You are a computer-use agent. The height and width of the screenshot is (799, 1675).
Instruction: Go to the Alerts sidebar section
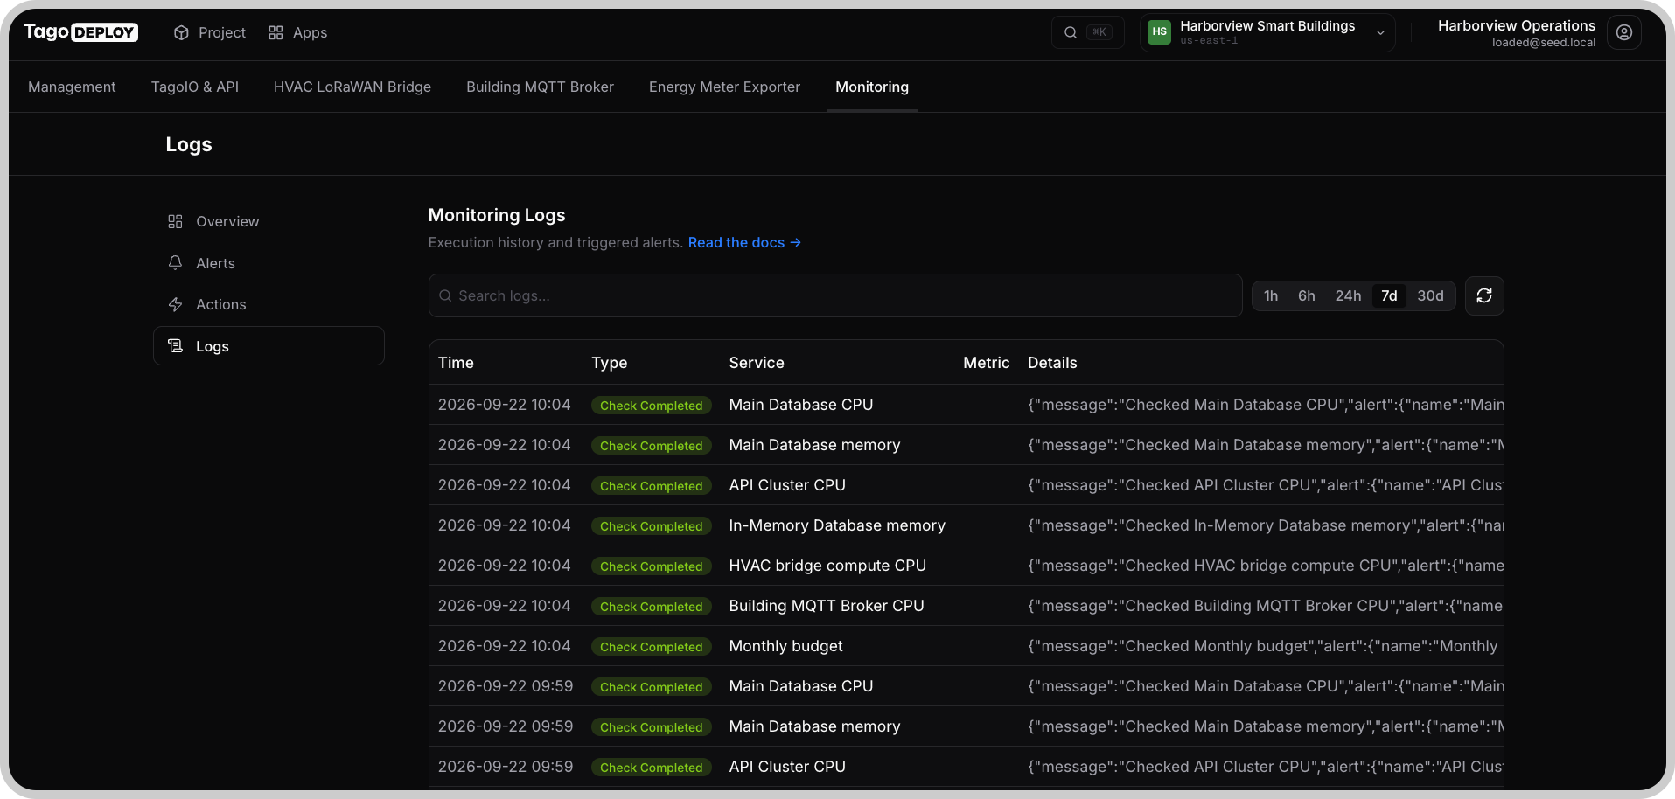(269, 263)
